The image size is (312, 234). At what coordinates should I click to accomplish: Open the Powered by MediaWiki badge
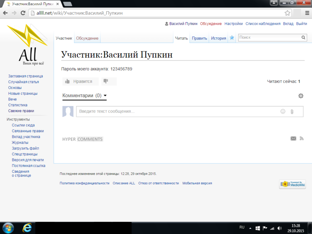[x=292, y=184]
